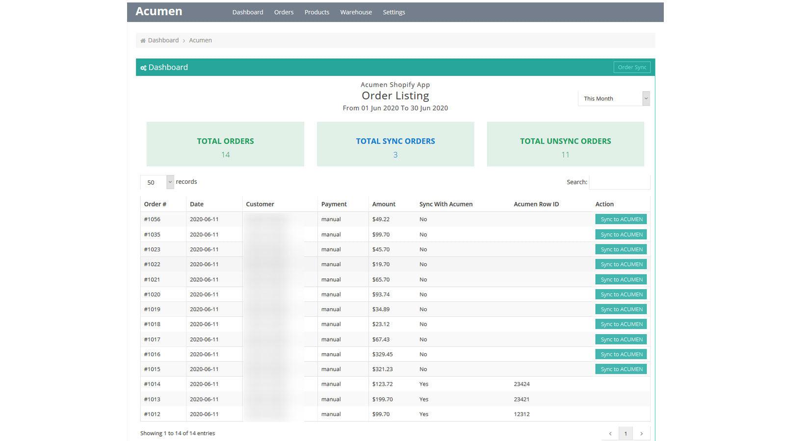This screenshot has width=785, height=441.
Task: Sync order #1056 to ACUMEN
Action: 621,219
